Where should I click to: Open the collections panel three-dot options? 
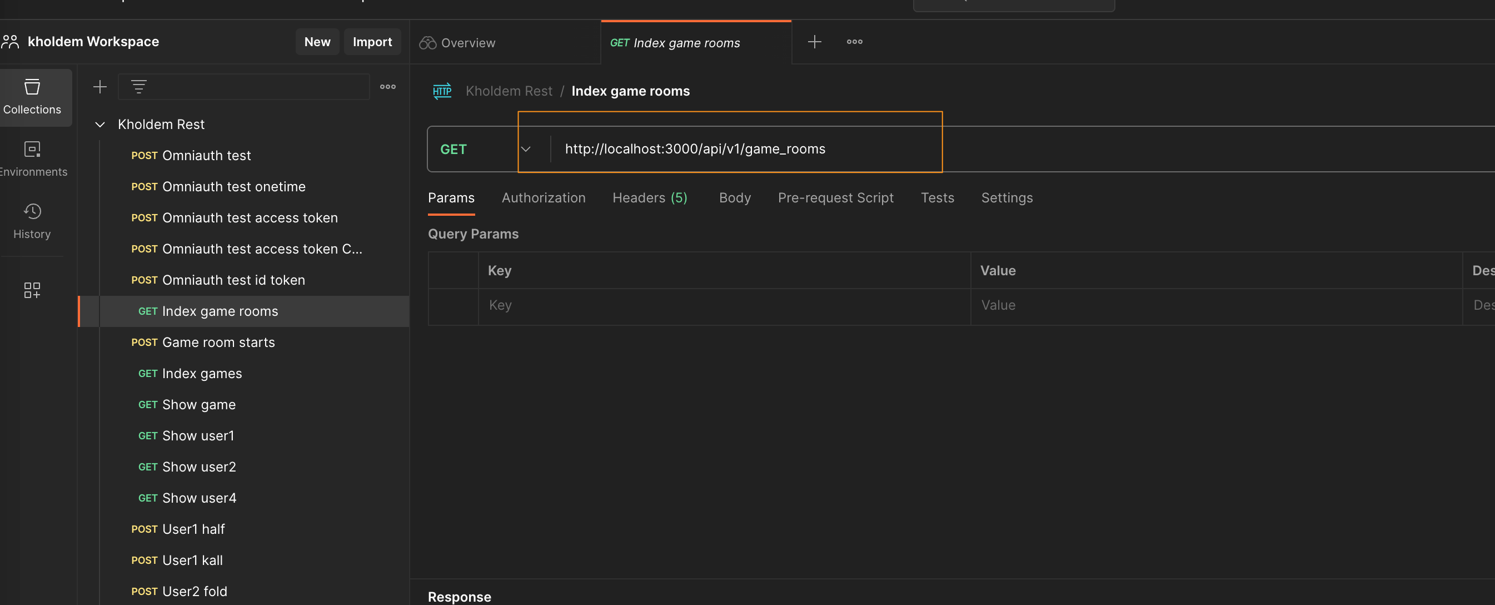388,87
